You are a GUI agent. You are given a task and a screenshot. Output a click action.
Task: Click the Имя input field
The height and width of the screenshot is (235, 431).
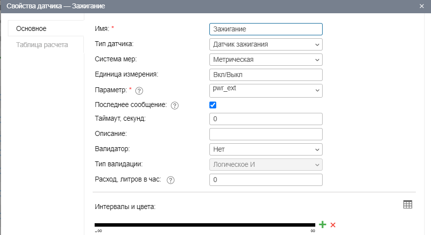pos(265,29)
